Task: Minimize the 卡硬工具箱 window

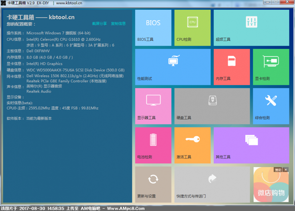Action: click(267, 2)
